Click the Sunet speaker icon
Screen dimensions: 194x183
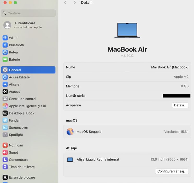pyautogui.click(x=5, y=152)
